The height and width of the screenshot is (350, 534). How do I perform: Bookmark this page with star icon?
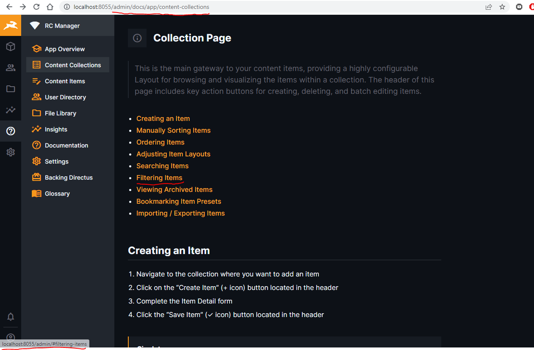(502, 7)
